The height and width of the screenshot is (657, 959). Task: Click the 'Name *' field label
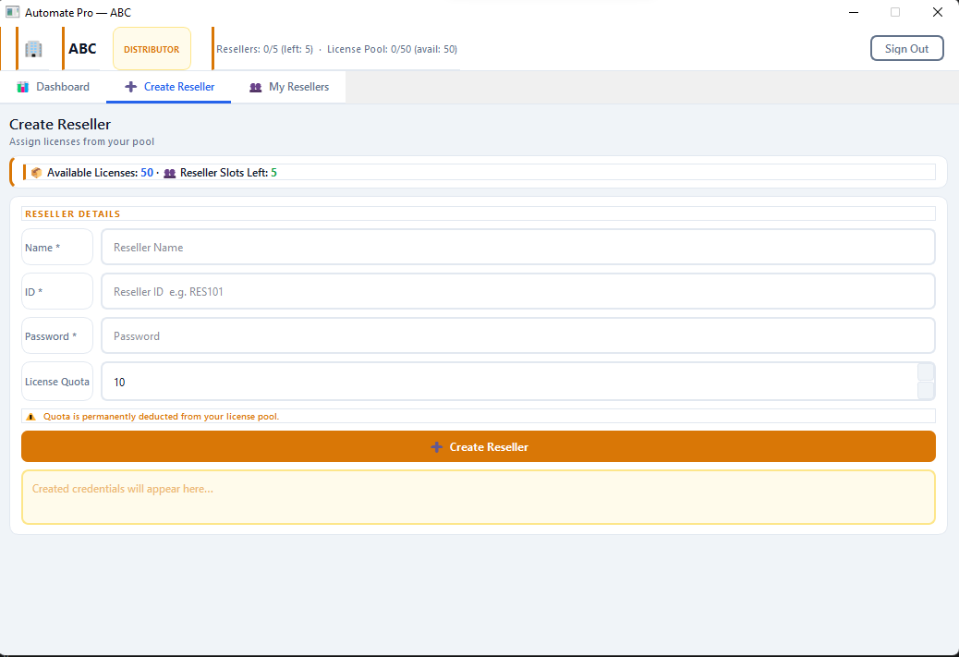42,248
